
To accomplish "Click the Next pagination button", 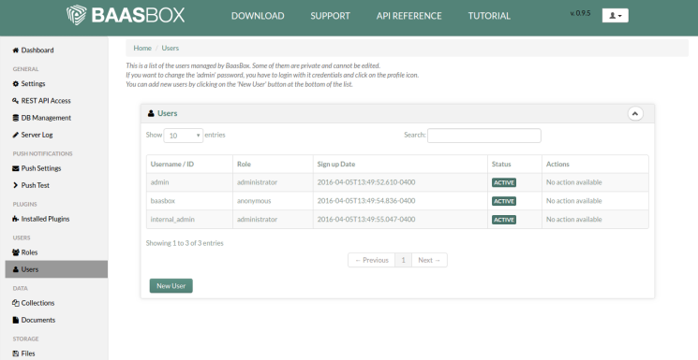I will (x=429, y=260).
